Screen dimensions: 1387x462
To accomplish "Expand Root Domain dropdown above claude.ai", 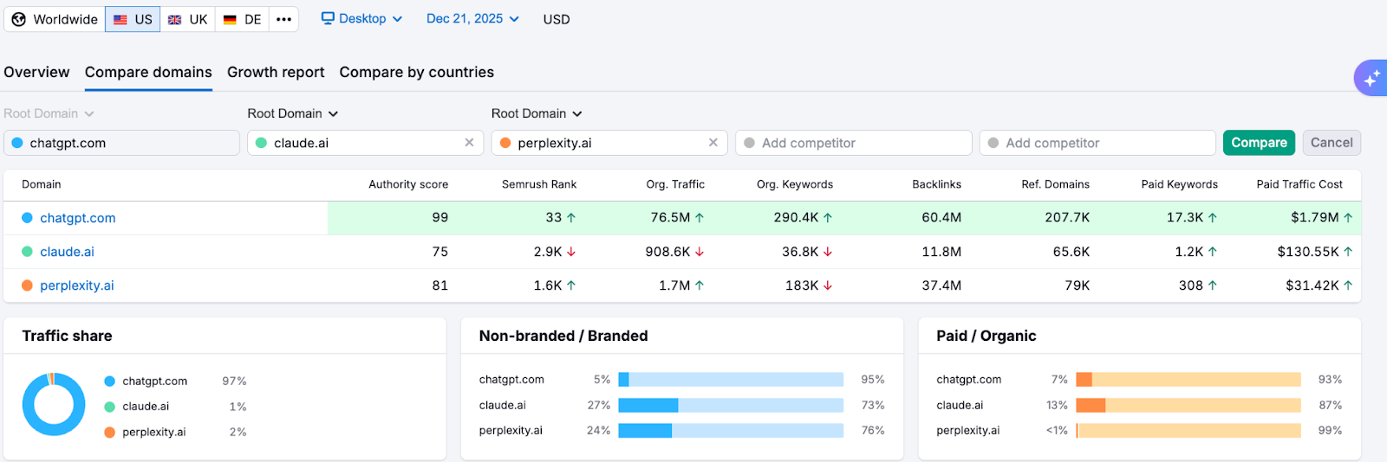I will click(293, 113).
